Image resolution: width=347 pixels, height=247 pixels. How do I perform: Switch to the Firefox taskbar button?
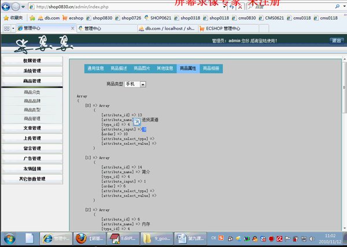(90, 238)
